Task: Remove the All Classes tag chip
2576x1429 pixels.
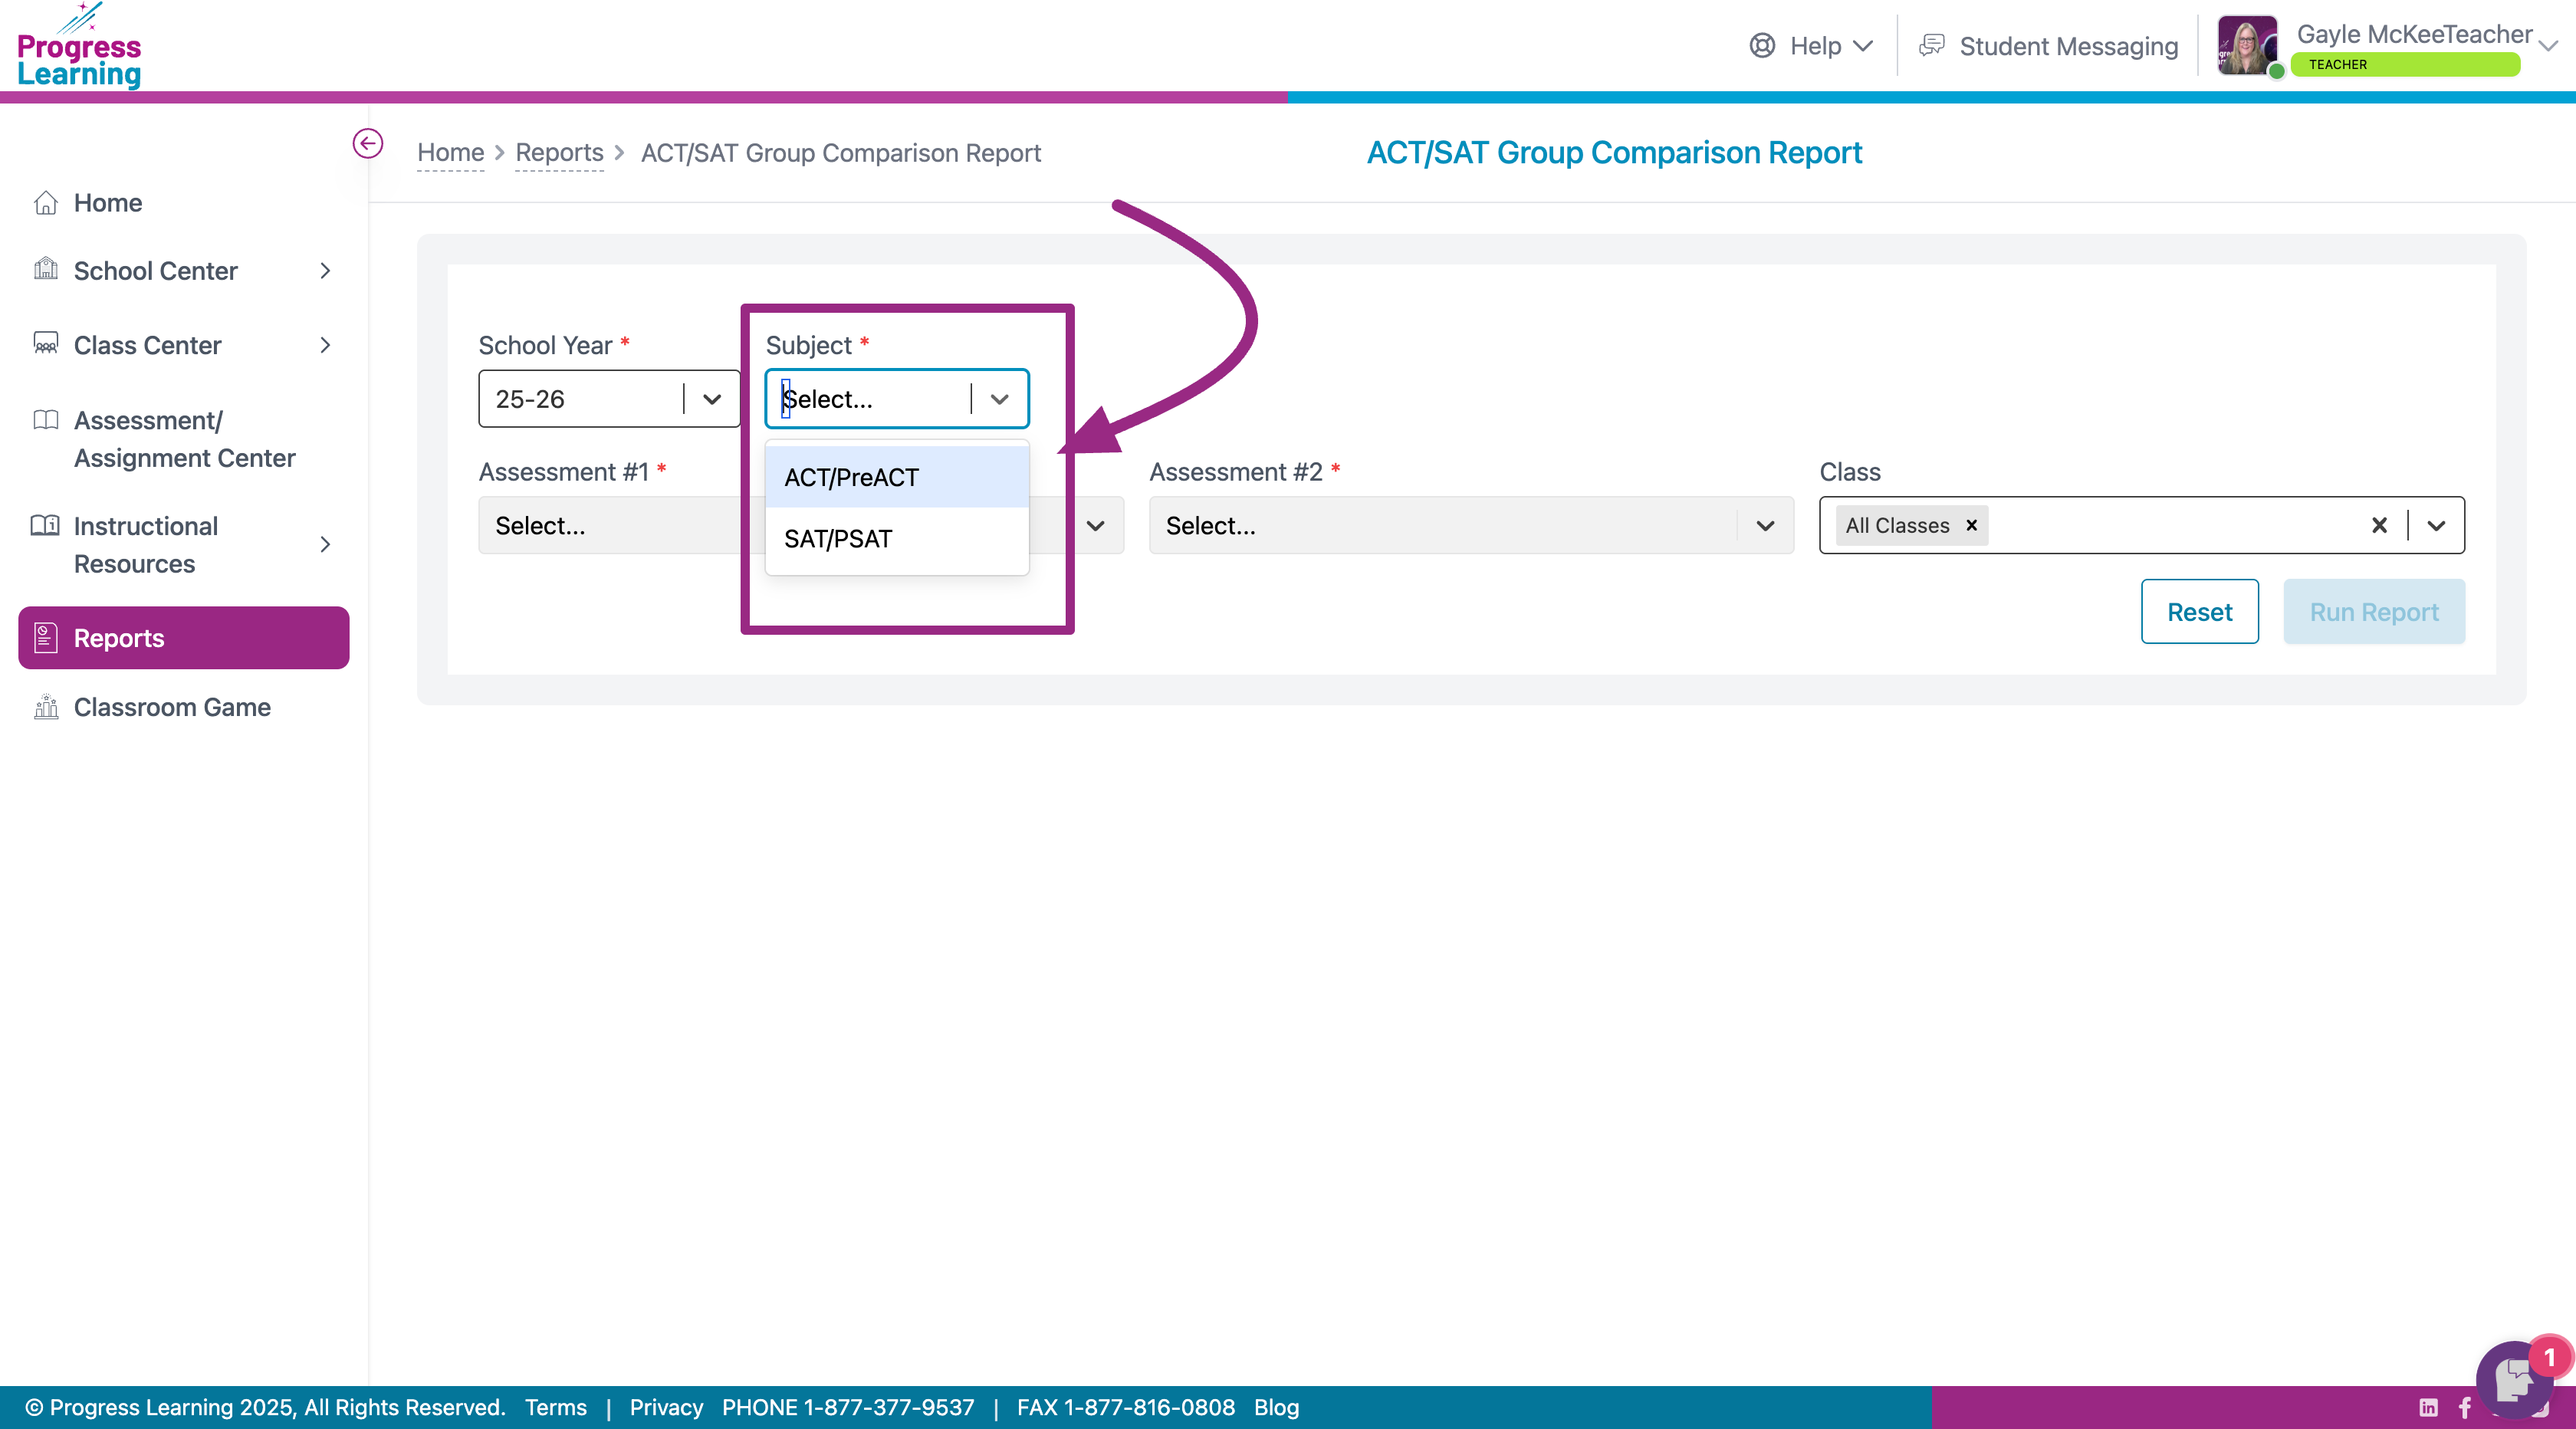Action: click(x=1972, y=525)
